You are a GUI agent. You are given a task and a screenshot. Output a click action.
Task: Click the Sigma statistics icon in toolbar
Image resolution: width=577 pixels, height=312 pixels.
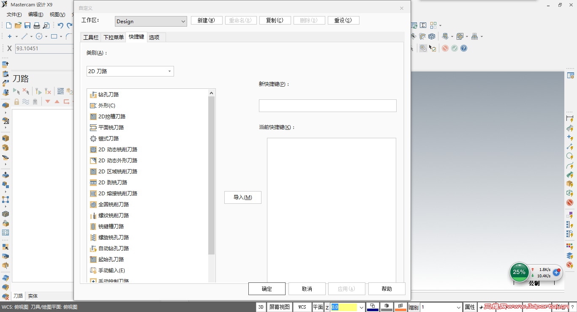(423, 25)
